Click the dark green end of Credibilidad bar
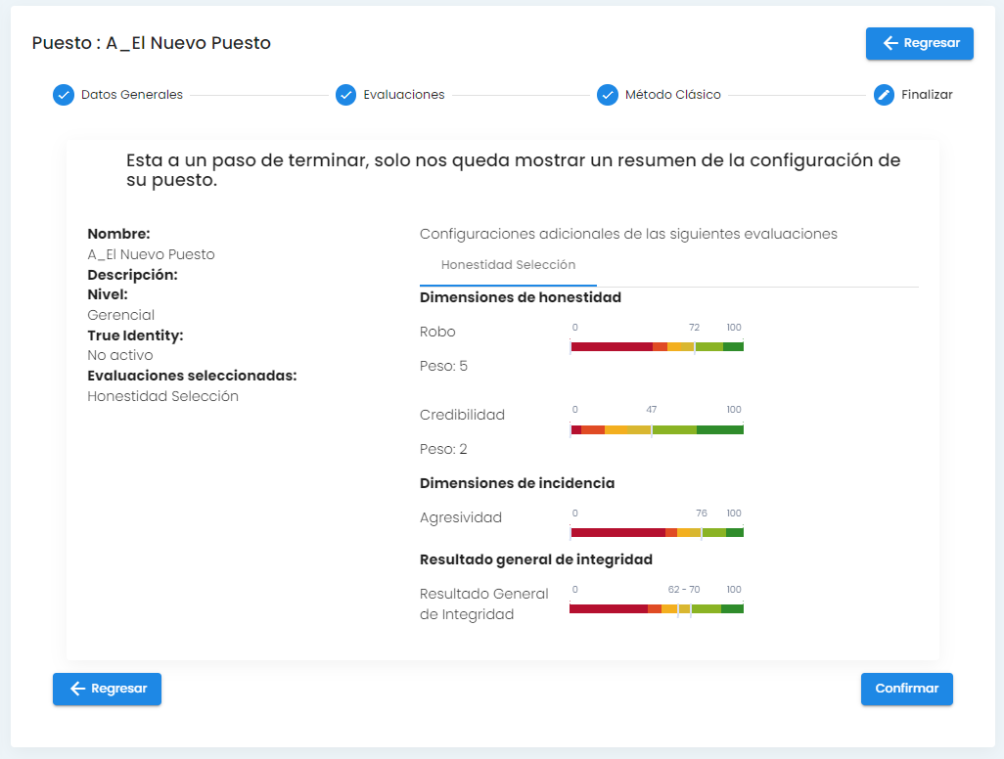The image size is (1004, 759). (x=720, y=429)
